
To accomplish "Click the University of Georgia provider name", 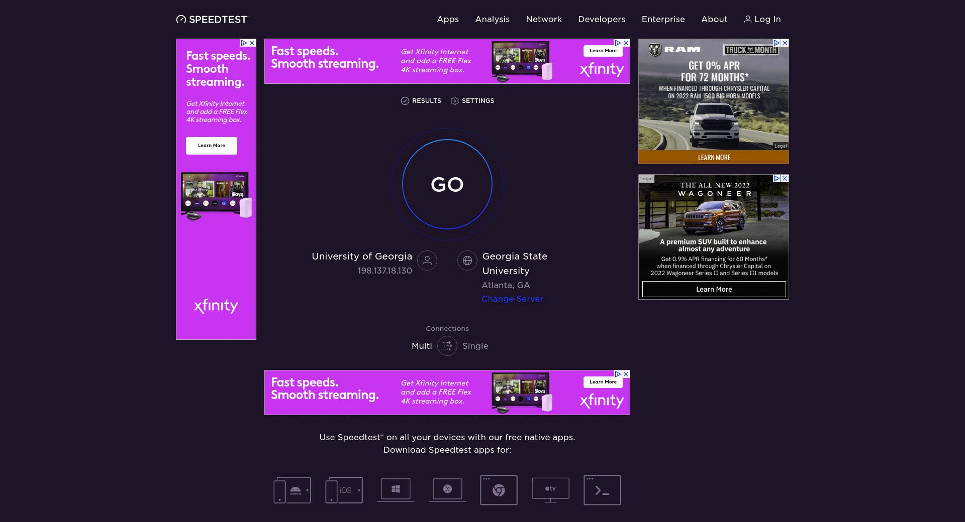I will pos(362,256).
